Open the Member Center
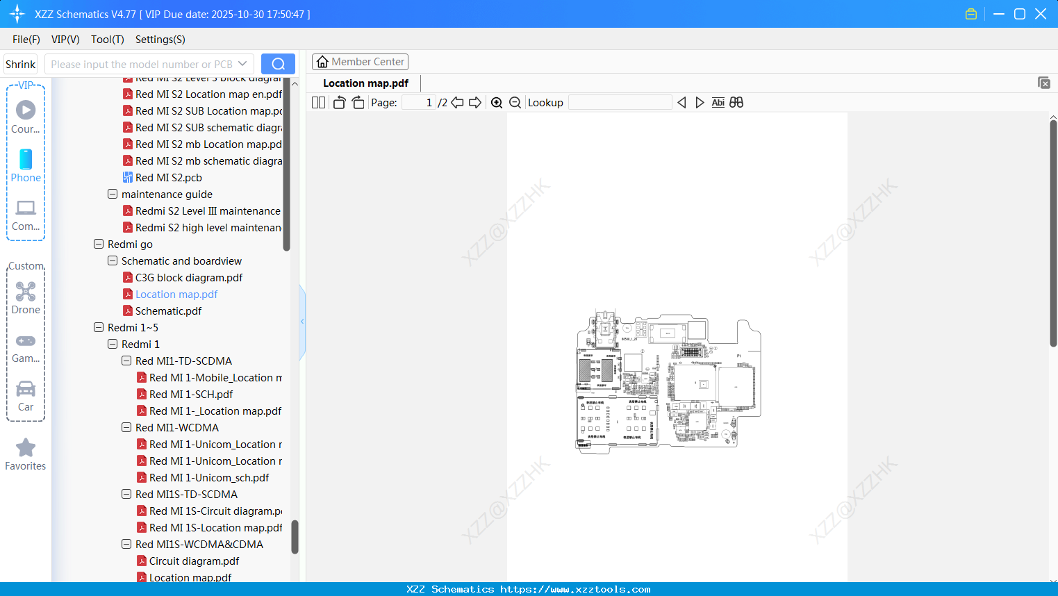 [x=360, y=61]
